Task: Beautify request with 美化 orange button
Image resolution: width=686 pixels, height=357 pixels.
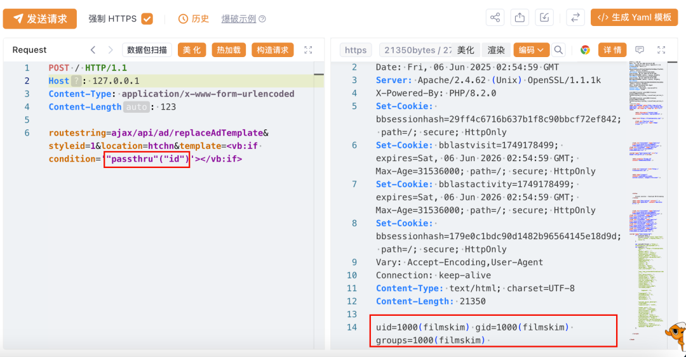Action: pyautogui.click(x=192, y=50)
